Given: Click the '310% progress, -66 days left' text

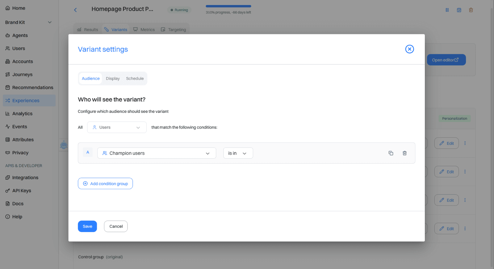Looking at the screenshot, I should click(228, 12).
